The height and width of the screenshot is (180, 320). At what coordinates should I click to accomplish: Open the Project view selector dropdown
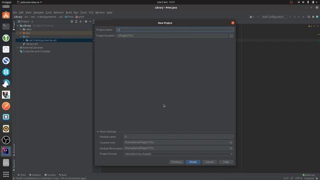point(25,21)
